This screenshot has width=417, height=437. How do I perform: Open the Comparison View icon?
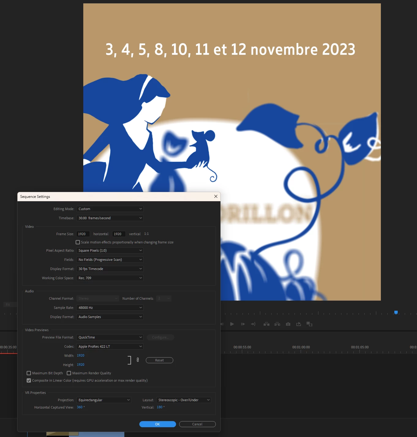pyautogui.click(x=309, y=324)
